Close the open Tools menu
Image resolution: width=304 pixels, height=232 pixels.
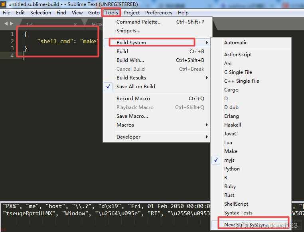(111, 13)
